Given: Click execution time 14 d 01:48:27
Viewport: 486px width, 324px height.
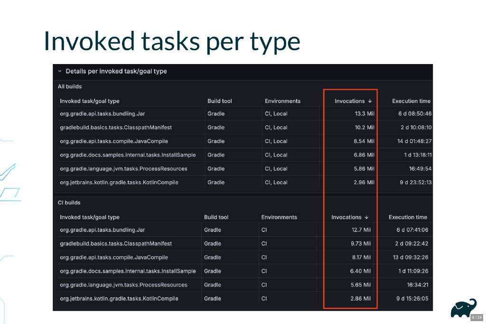Looking at the screenshot, I should [x=414, y=141].
